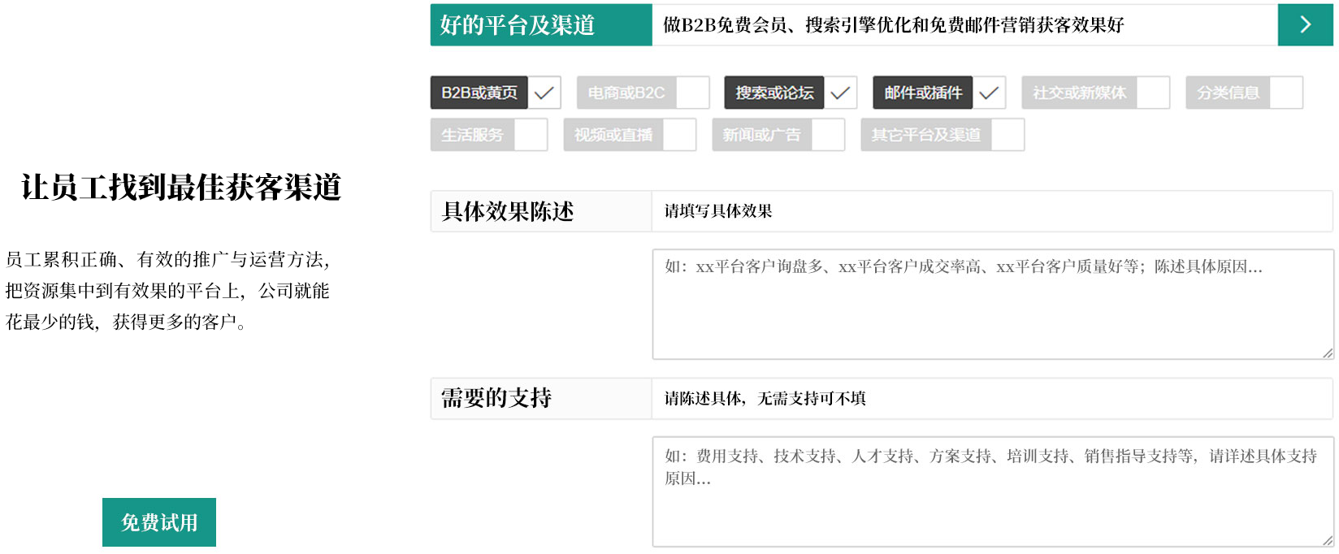Click the 请填写具体效果 hint field
1339x554 pixels.
click(991, 211)
